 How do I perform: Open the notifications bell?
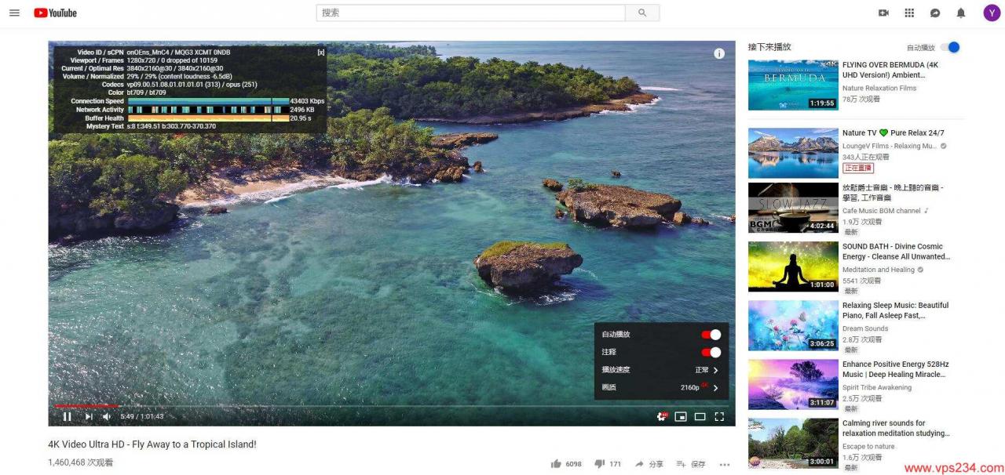click(959, 13)
